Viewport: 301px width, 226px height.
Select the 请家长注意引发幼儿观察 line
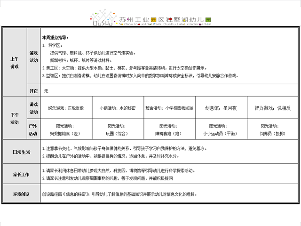108,178
